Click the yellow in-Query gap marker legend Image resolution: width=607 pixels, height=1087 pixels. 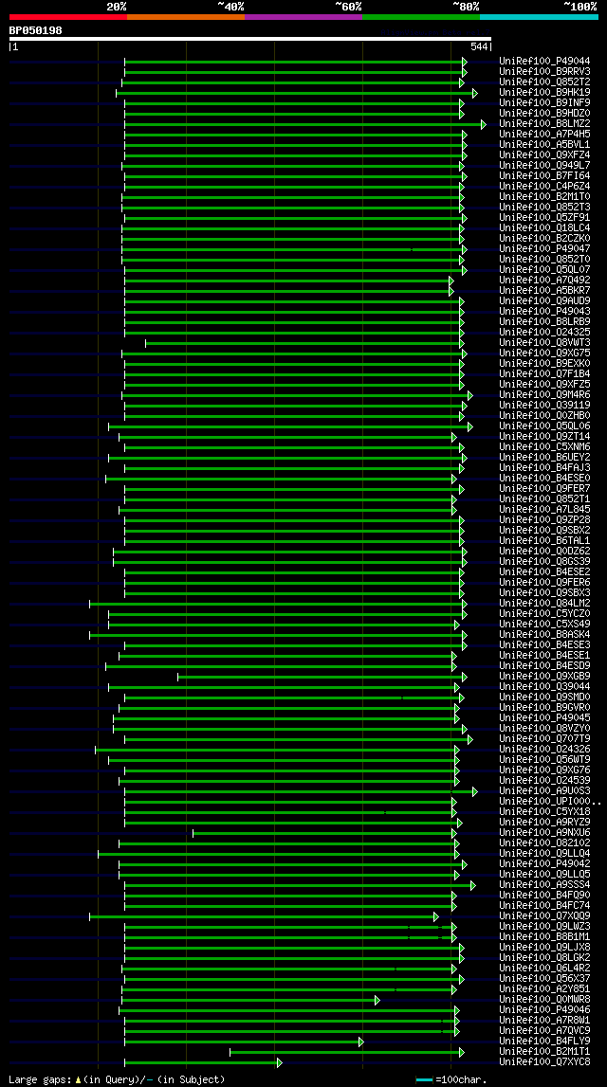(79, 1079)
